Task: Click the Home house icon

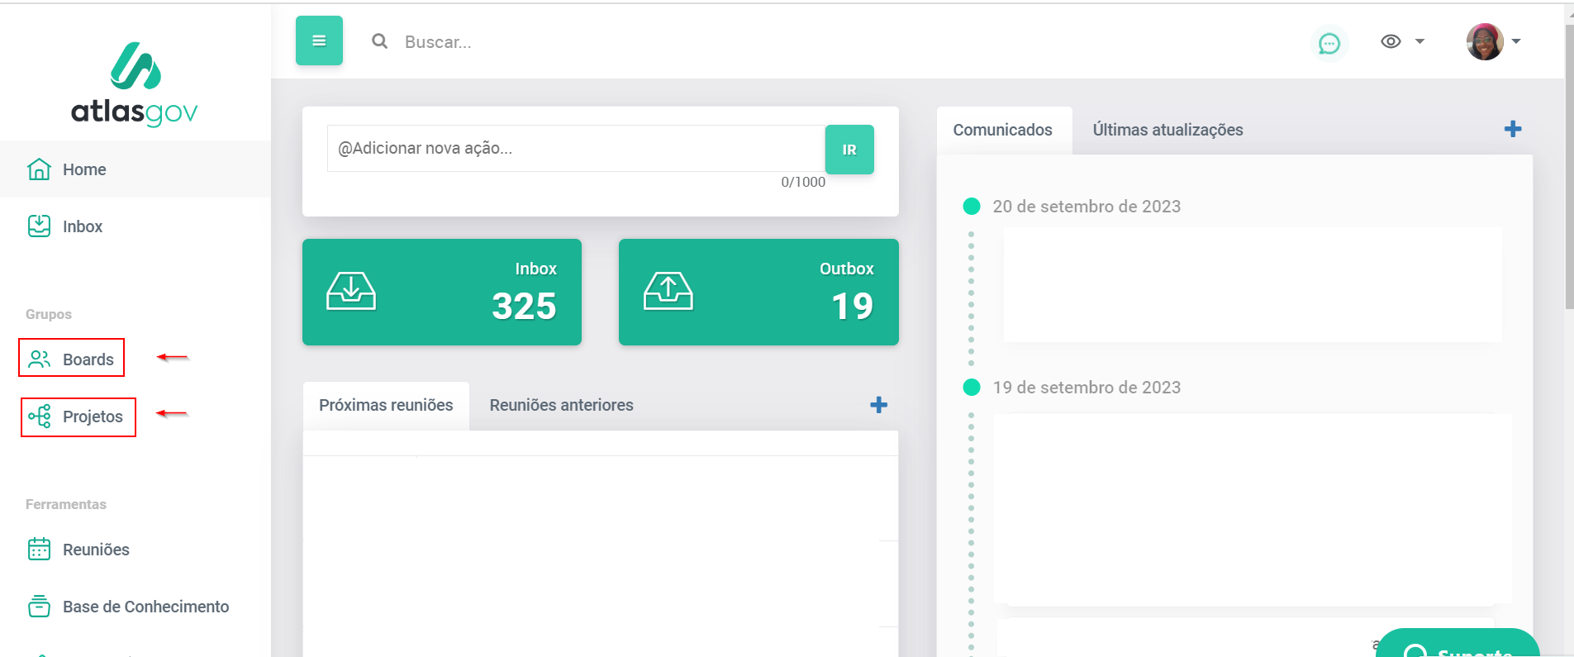Action: pyautogui.click(x=39, y=169)
